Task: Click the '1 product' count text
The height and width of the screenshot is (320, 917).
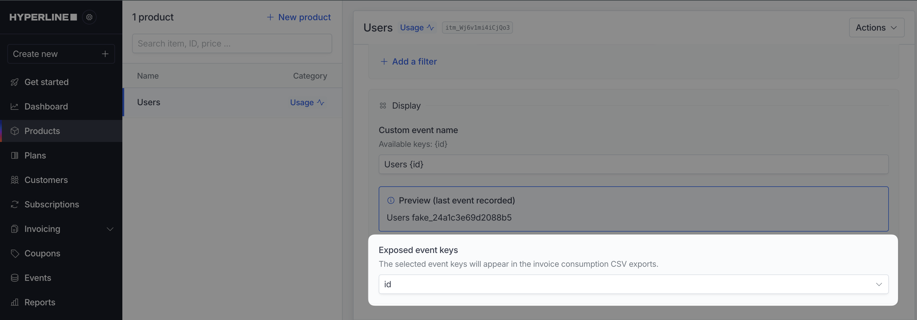Action: click(153, 17)
